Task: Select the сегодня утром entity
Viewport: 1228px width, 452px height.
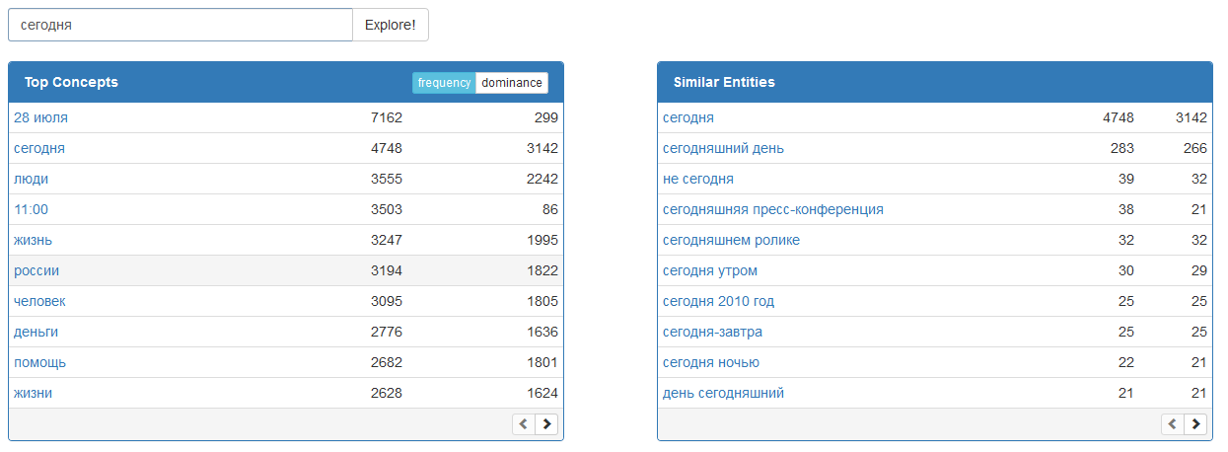Action: click(x=709, y=270)
